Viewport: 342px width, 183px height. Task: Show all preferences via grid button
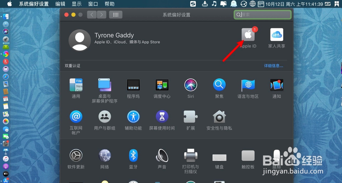tap(116, 15)
